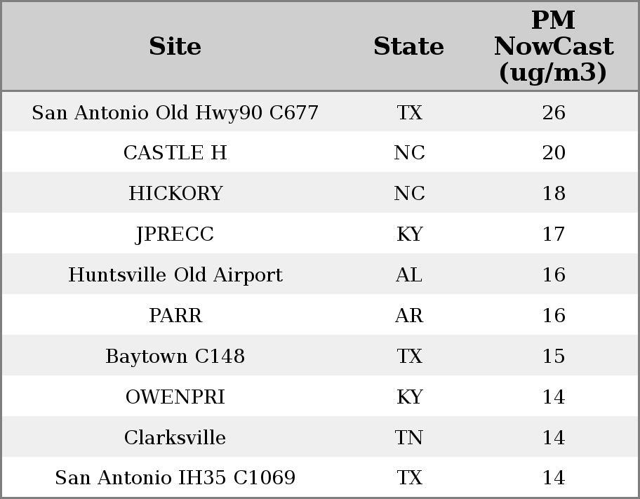Screen dimensions: 640x499
Task: Click Huntsville Old Airport site name
Action: (x=175, y=275)
